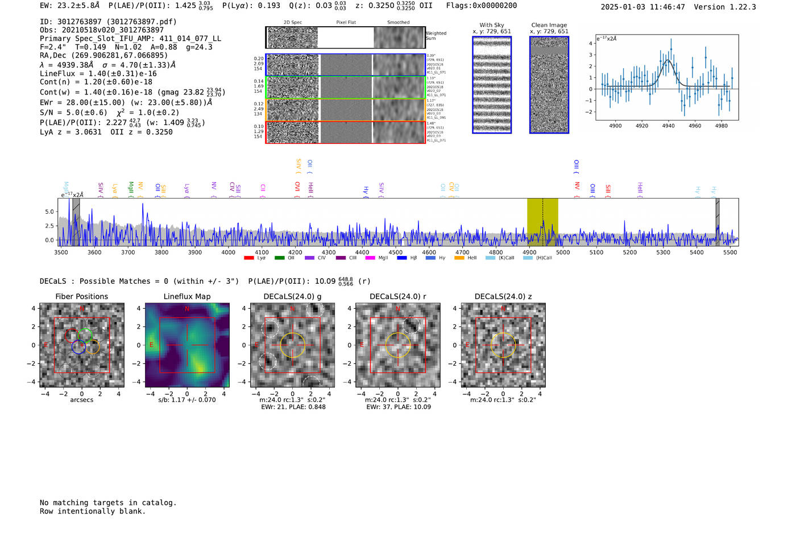Click the With Sky cutout image

click(492, 85)
